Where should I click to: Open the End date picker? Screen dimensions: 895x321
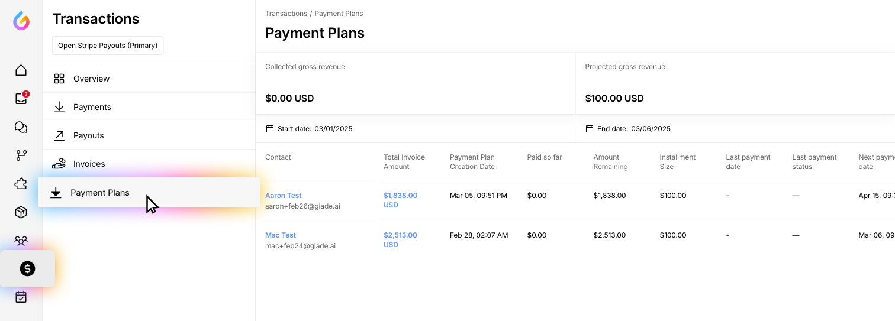click(x=628, y=129)
